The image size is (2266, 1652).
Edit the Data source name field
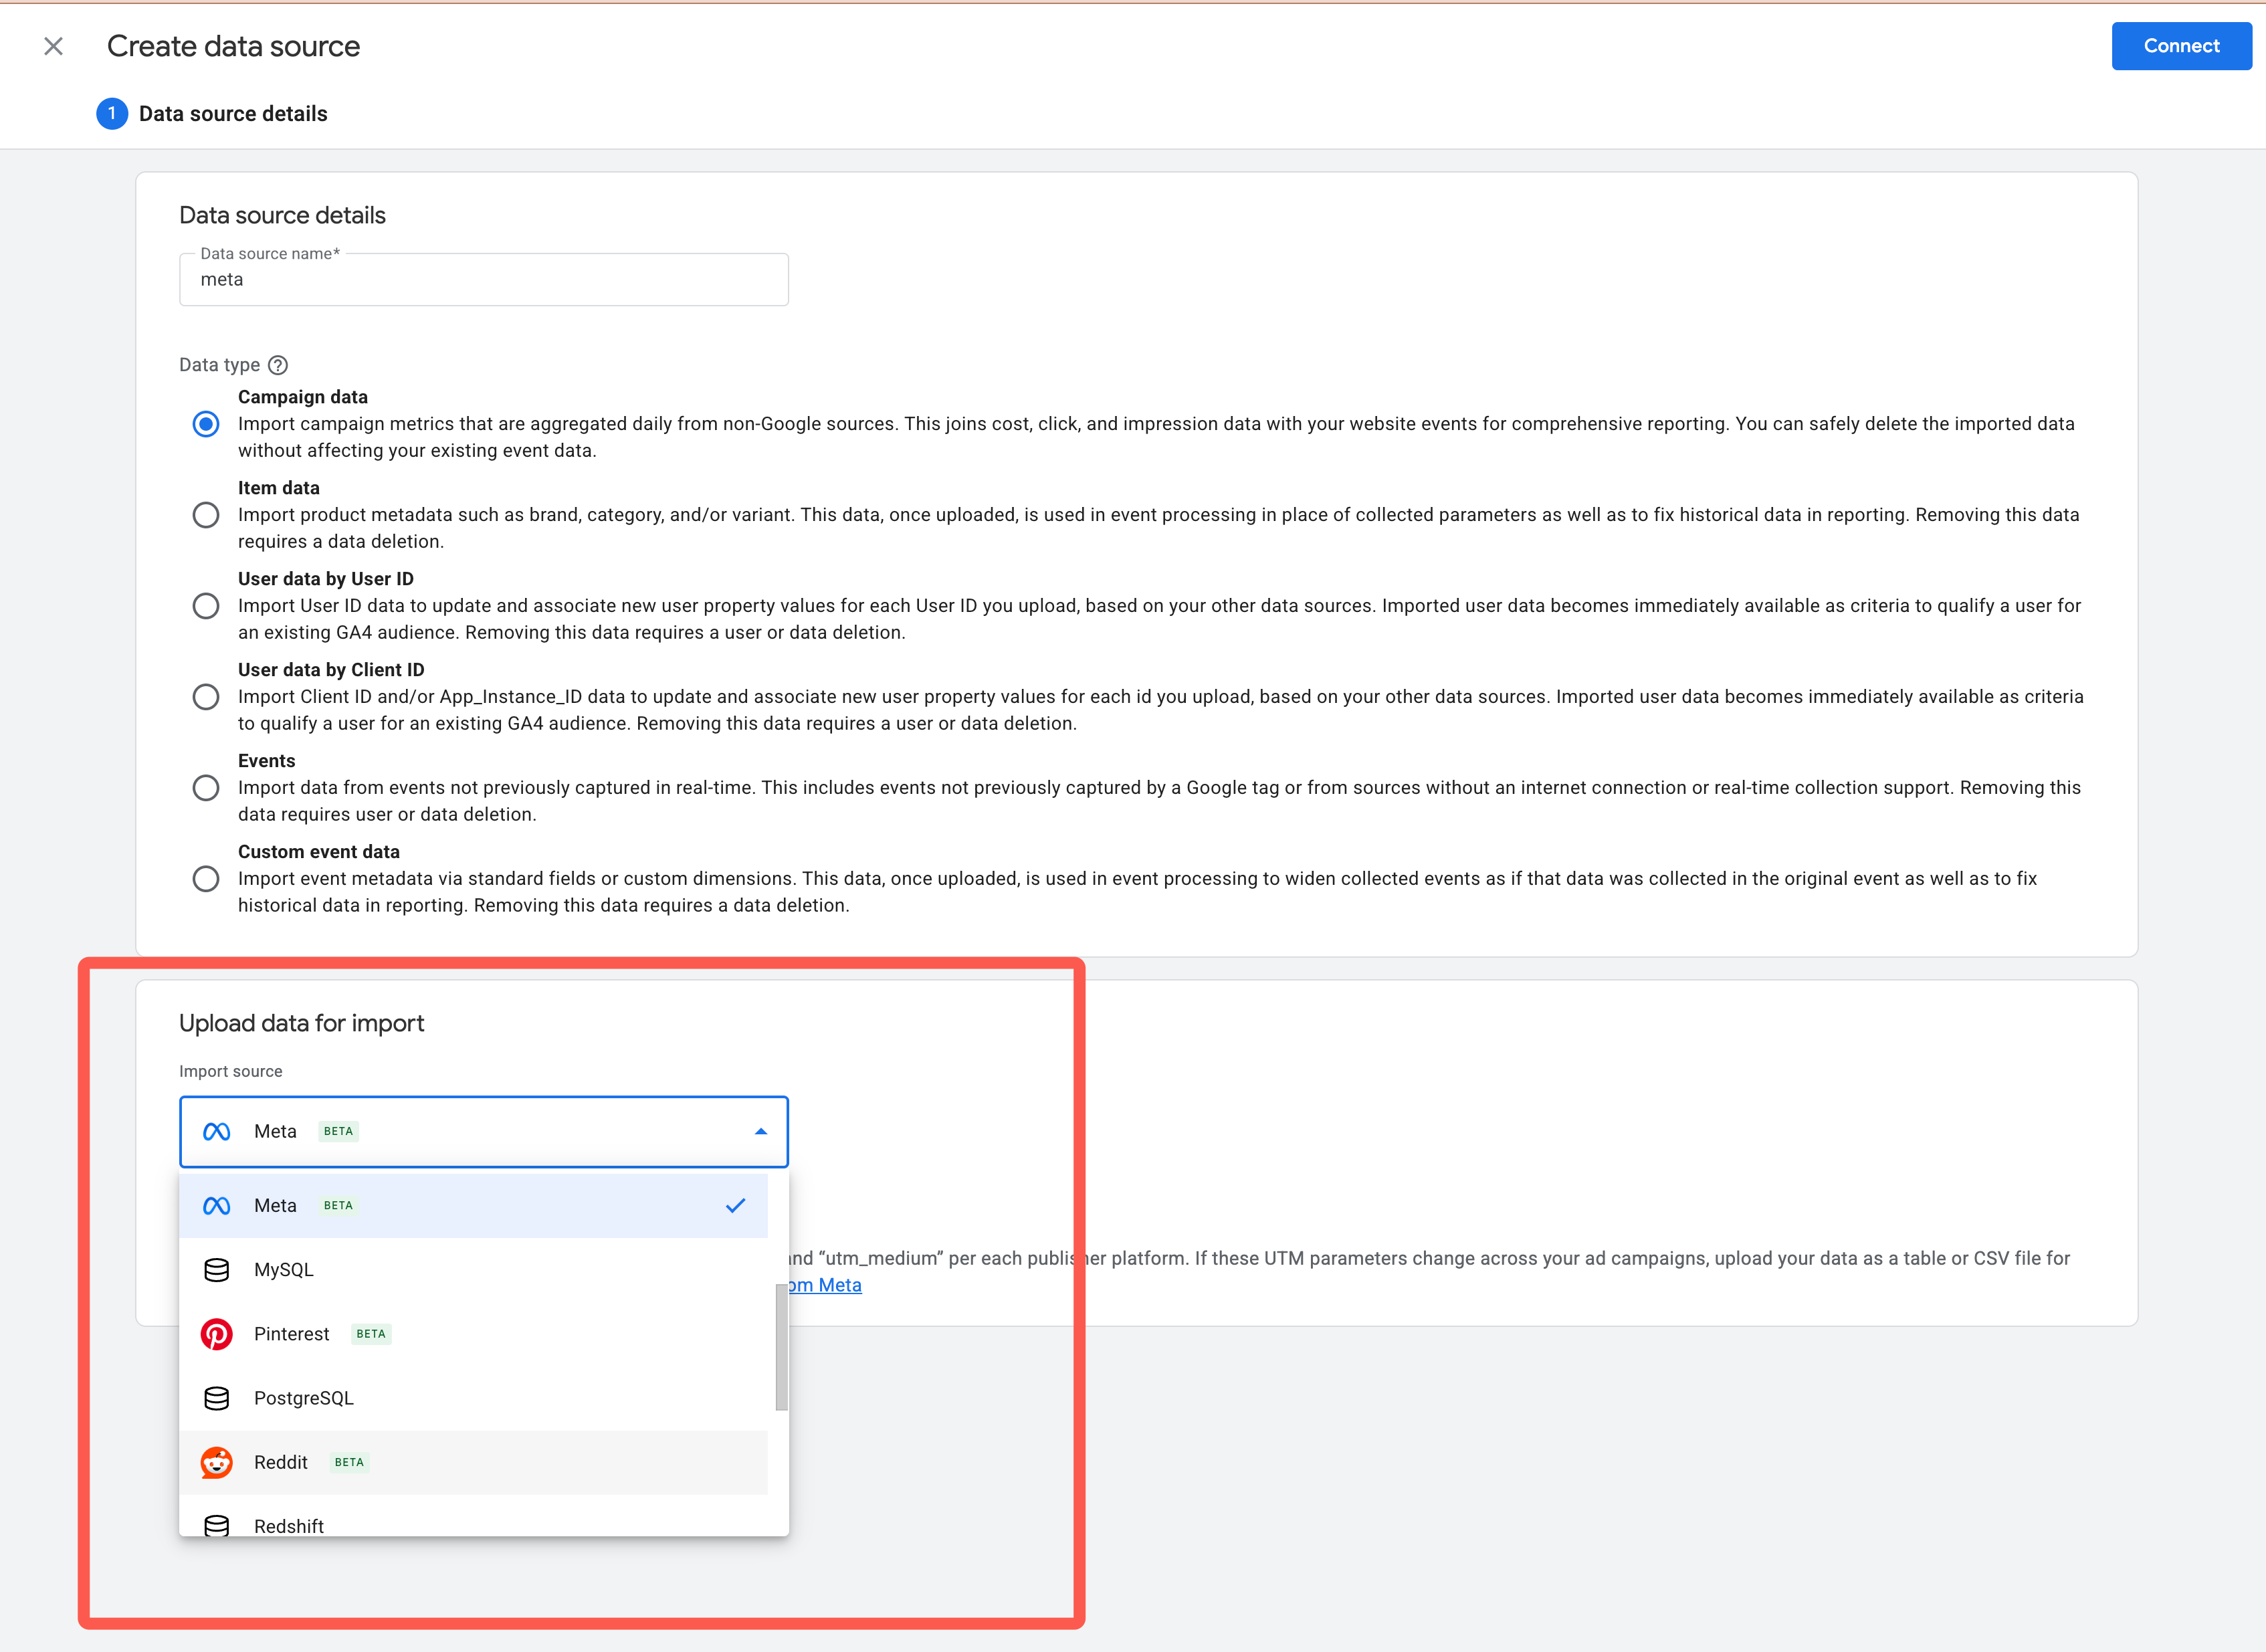[x=484, y=280]
